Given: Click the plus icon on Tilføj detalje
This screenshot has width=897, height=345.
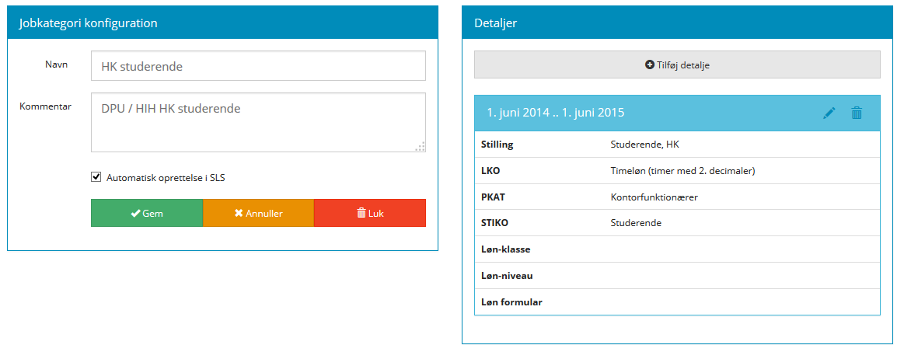Looking at the screenshot, I should pyautogui.click(x=650, y=65).
